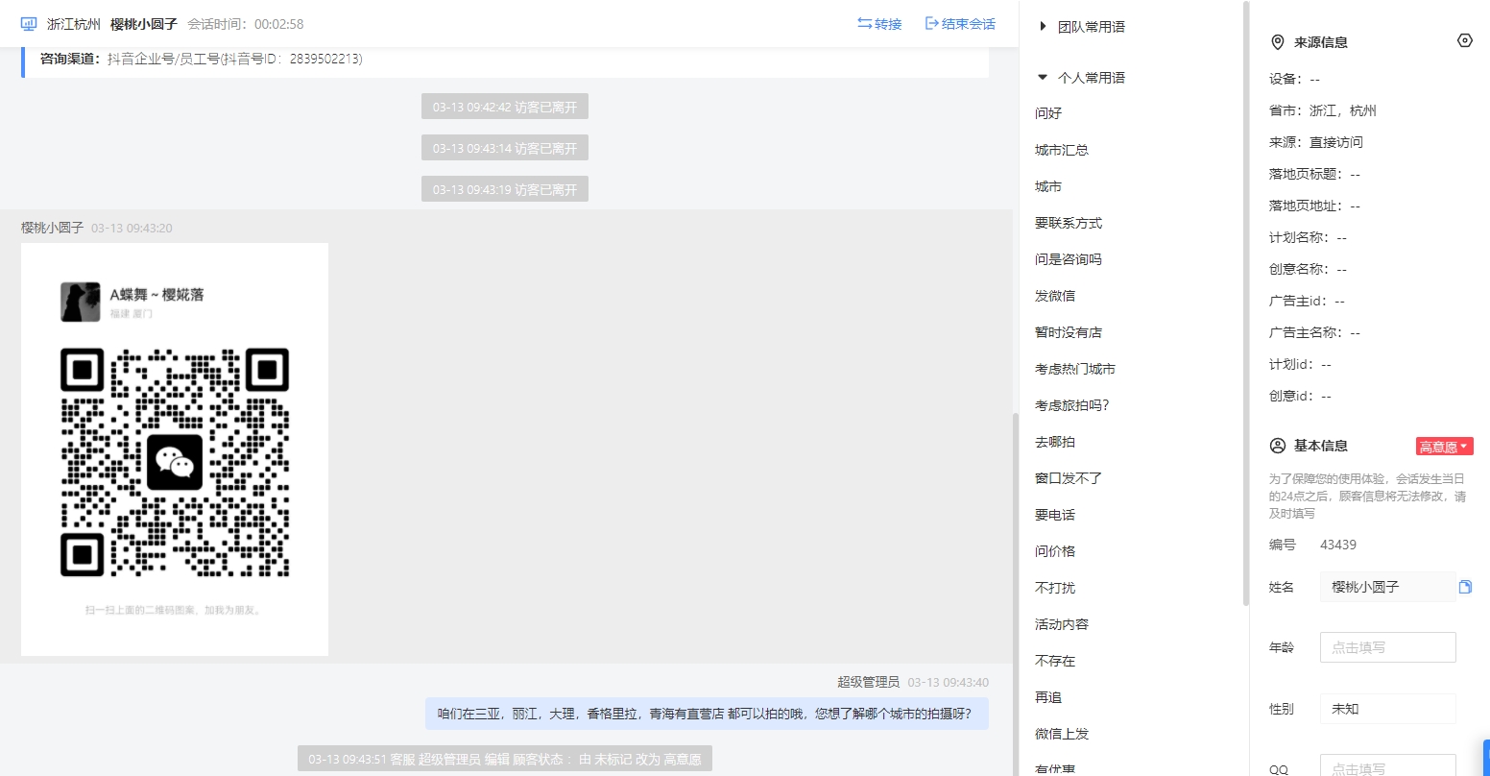This screenshot has width=1490, height=776.
Task: Click the 省市:浙江,杭州 line
Action: coord(1323,110)
